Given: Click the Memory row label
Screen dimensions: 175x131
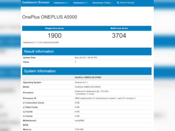Looking at the screenshot, I should coord(27,130).
